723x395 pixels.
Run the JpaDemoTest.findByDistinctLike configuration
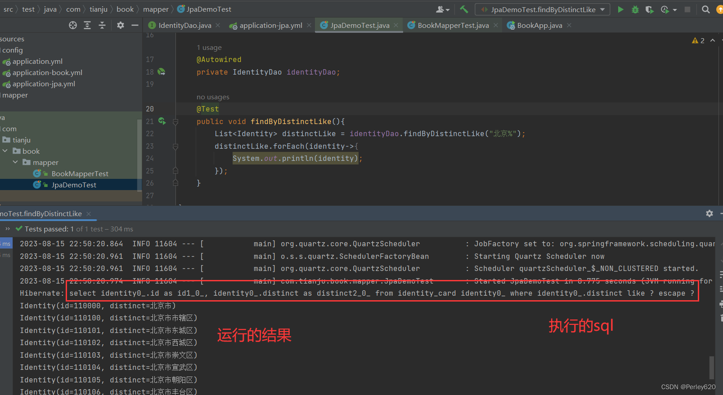[x=620, y=9]
